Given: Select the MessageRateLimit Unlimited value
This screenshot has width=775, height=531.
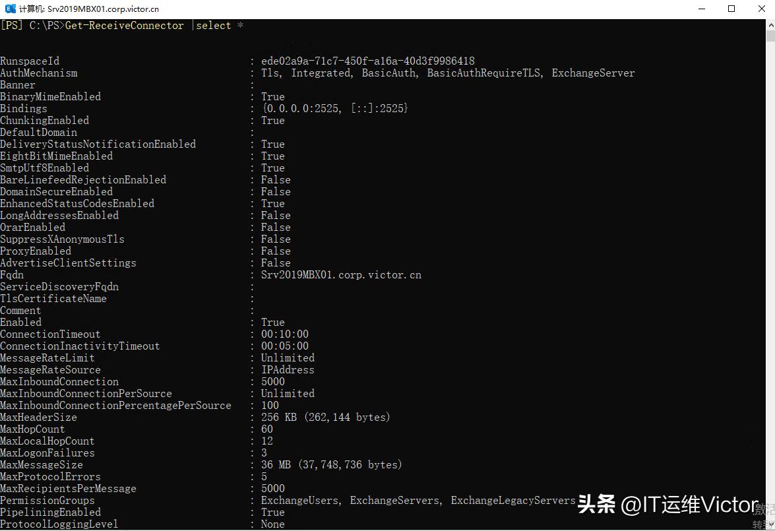Looking at the screenshot, I should tap(288, 358).
